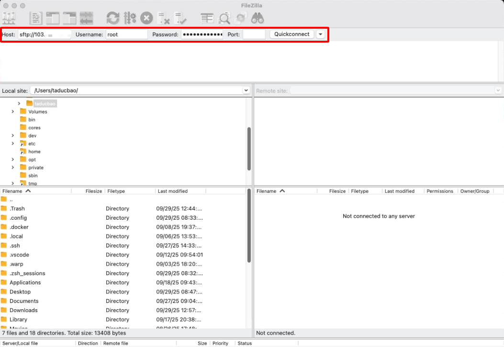Expand the taducbao tree folder
Viewport: 504px width, 347px height.
pos(19,103)
